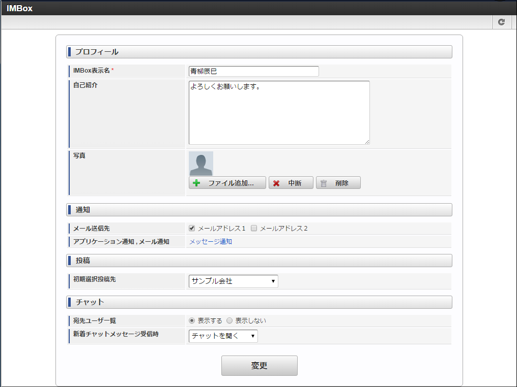Focus the IMBox表示名 input field
The image size is (517, 387).
254,72
